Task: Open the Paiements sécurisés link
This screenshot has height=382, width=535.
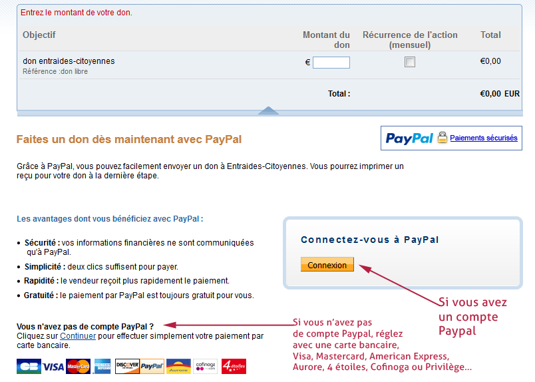Action: click(x=484, y=138)
